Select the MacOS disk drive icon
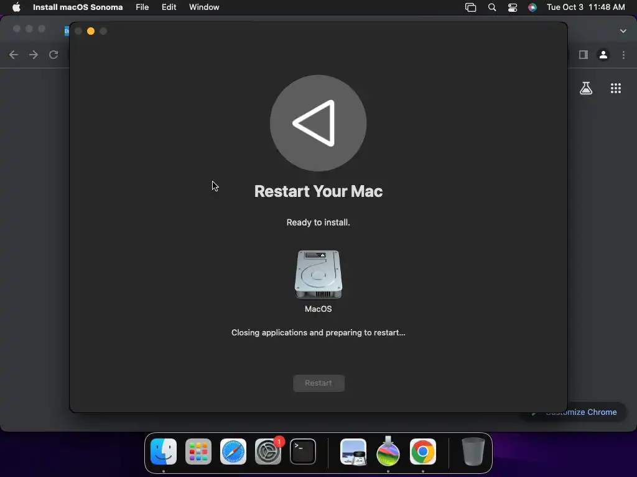The image size is (637, 477). point(318,275)
